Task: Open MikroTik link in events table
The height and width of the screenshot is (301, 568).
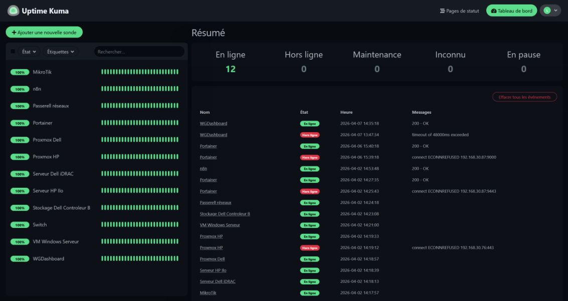Action: click(x=208, y=292)
